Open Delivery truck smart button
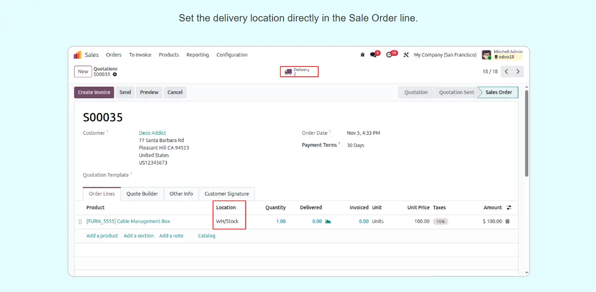This screenshot has height=292, width=596. pos(299,72)
